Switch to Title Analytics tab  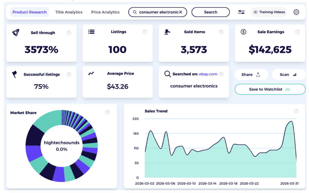[x=69, y=12]
